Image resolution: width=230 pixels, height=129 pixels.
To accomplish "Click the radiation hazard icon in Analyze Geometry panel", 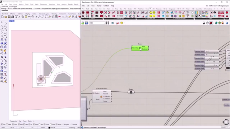I will click(x=180, y=16).
